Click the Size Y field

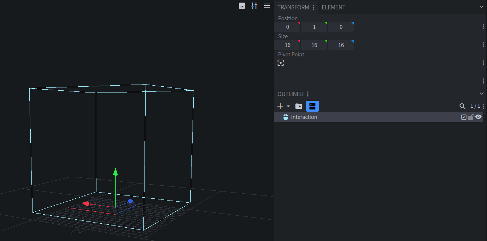[314, 45]
